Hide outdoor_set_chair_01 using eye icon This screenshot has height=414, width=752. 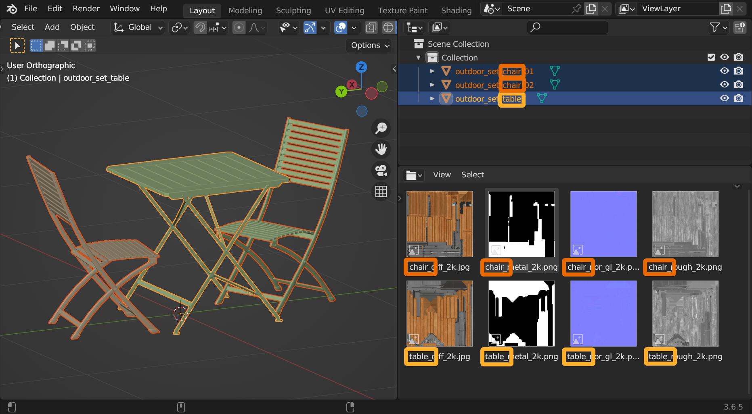[x=725, y=71]
